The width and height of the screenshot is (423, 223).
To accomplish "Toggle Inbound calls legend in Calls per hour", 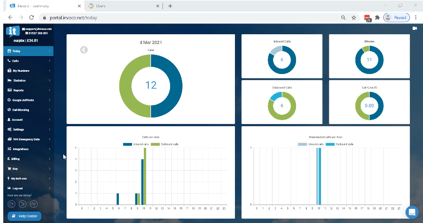I will point(136,144).
